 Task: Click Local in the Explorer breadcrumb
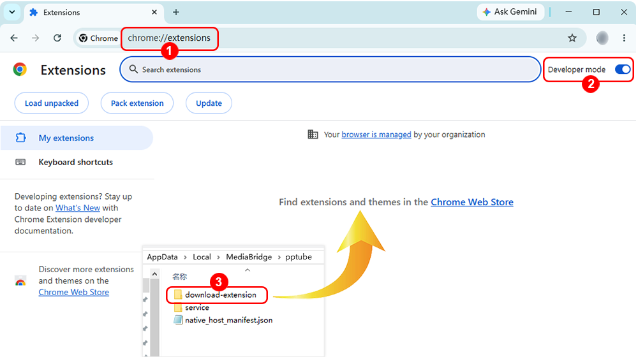click(x=202, y=257)
